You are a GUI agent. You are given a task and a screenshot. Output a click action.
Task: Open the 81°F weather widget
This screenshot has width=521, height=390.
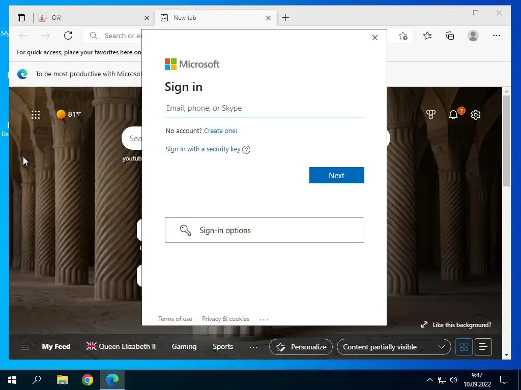click(x=69, y=114)
